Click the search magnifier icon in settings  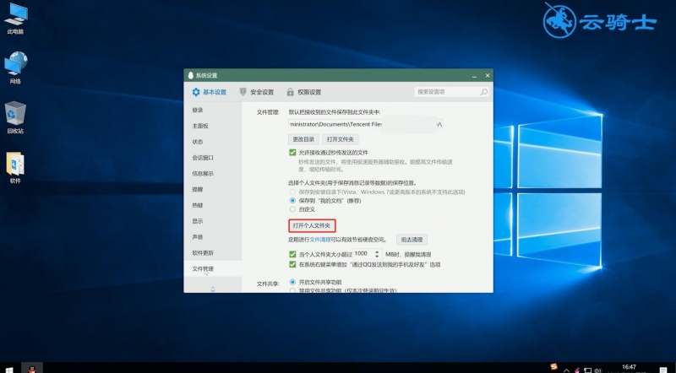pyautogui.click(x=483, y=92)
